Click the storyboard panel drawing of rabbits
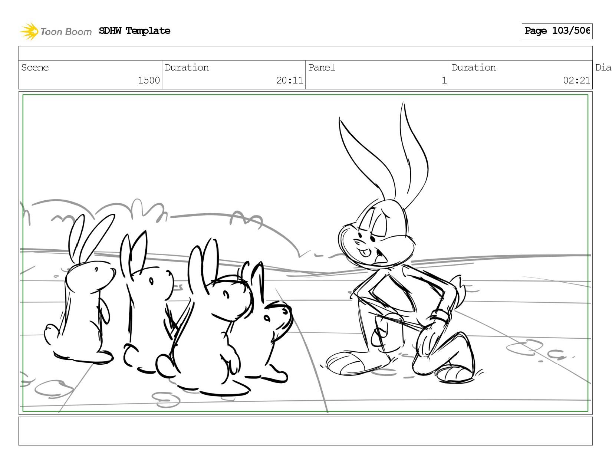The image size is (612, 473). (x=305, y=253)
